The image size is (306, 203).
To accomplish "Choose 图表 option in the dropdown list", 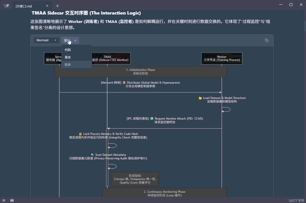I will coord(68,65).
